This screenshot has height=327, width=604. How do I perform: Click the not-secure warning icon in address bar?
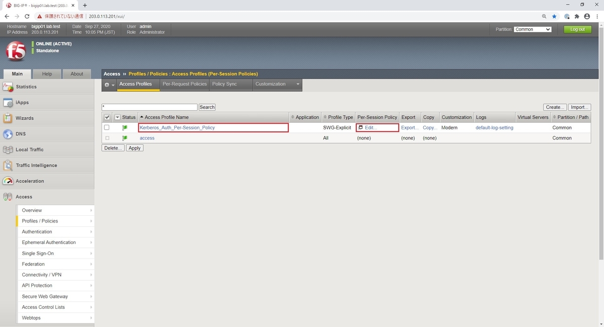[x=40, y=16]
